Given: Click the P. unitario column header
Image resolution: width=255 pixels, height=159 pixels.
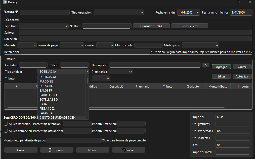Looking at the screenshot, I should 142,87.
